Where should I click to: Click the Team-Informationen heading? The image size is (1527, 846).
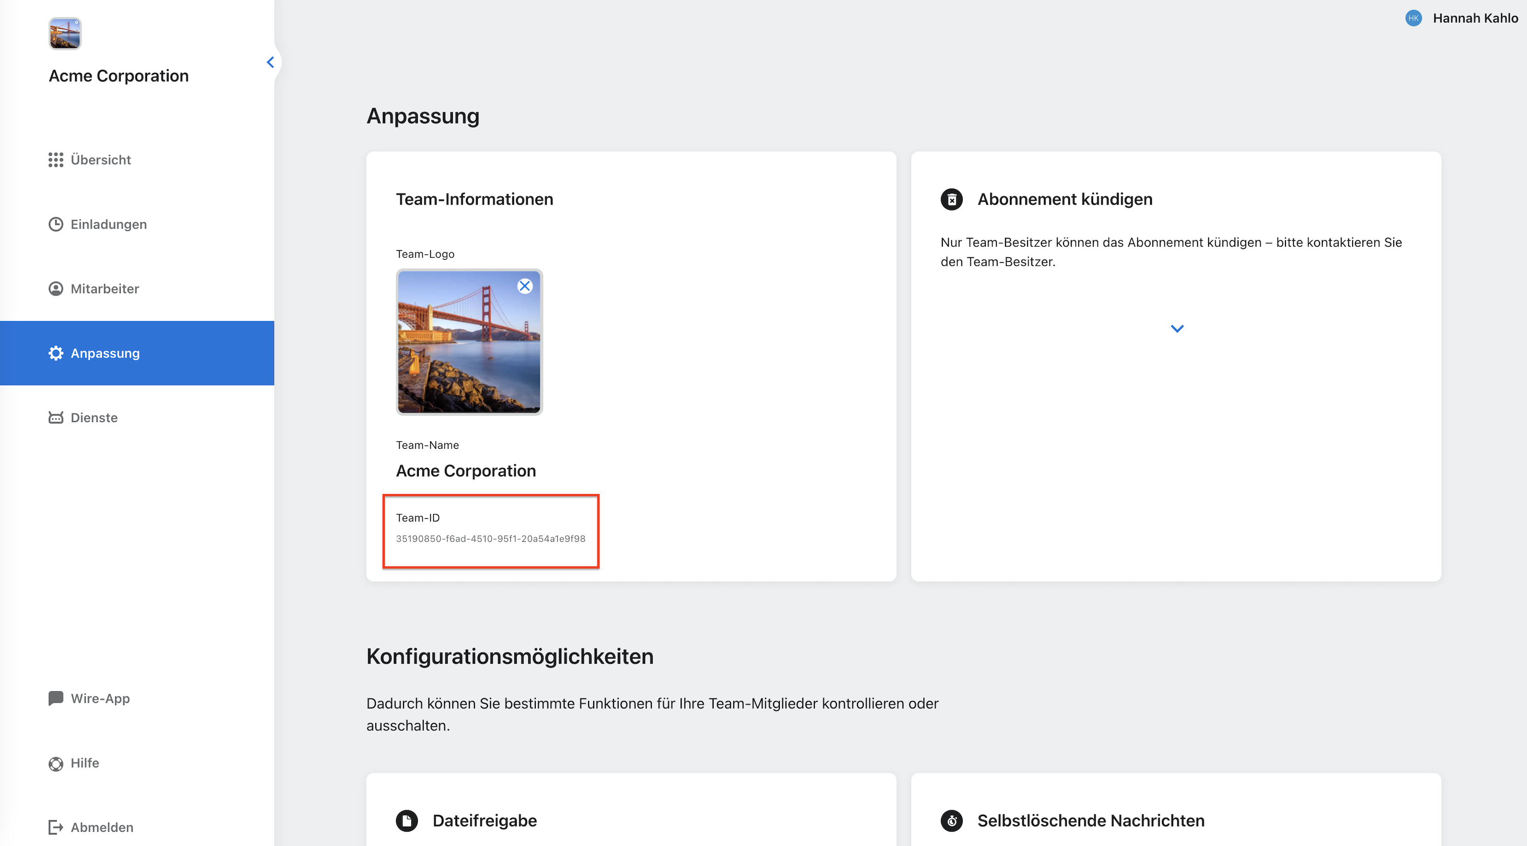tap(475, 200)
